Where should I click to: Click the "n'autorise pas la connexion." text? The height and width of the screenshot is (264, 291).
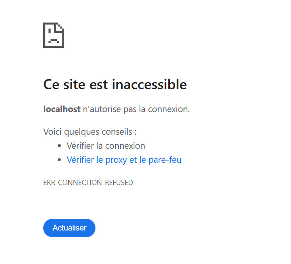tap(136, 109)
